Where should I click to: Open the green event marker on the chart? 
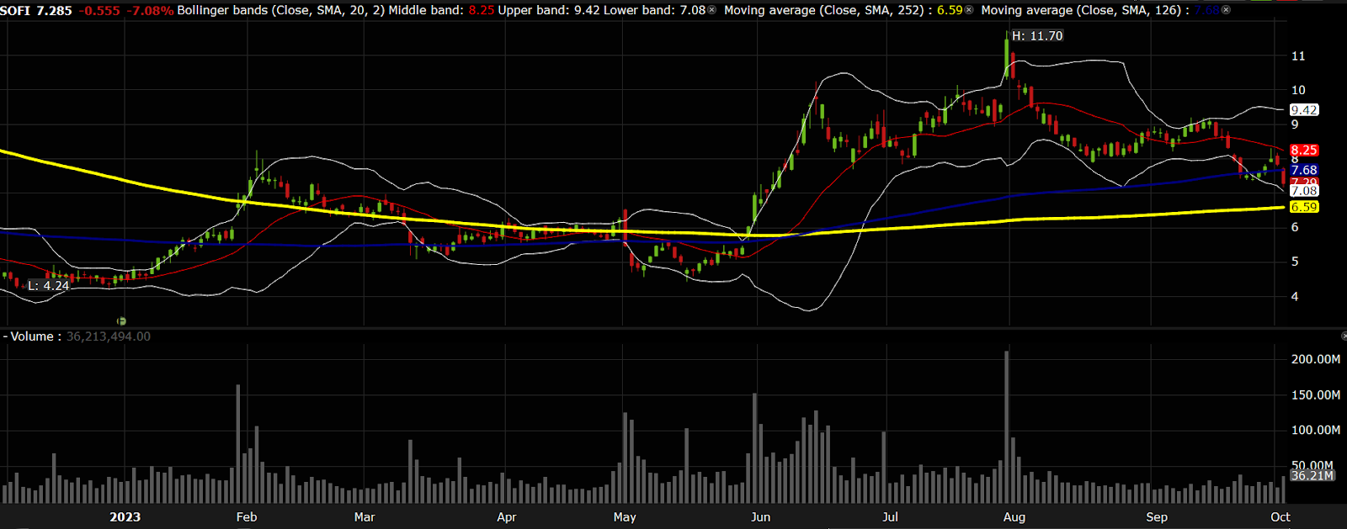pyautogui.click(x=121, y=321)
